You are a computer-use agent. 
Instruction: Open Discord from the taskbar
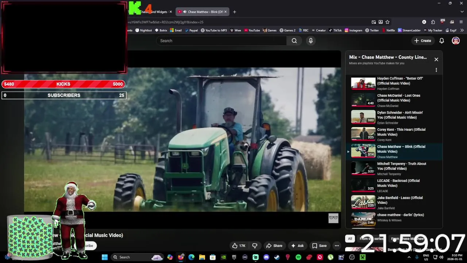[266, 257]
